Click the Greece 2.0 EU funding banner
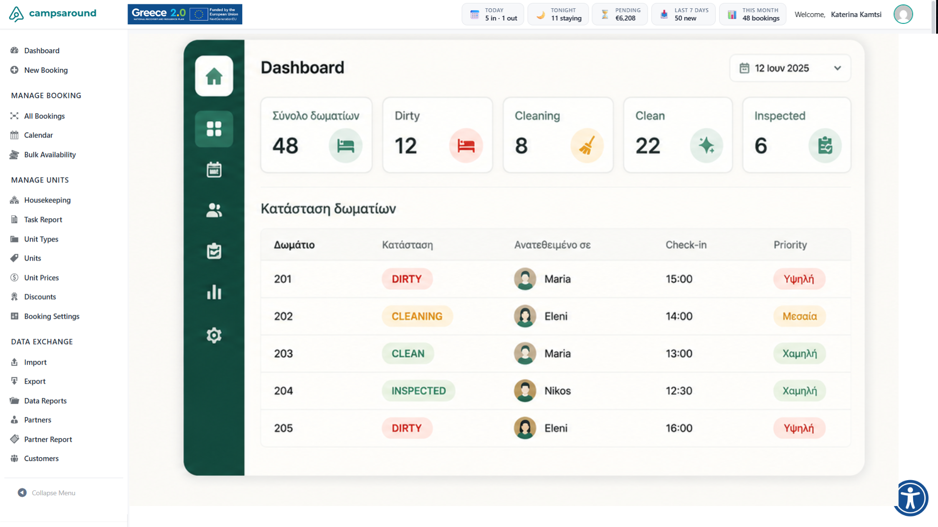The width and height of the screenshot is (938, 527). [185, 14]
